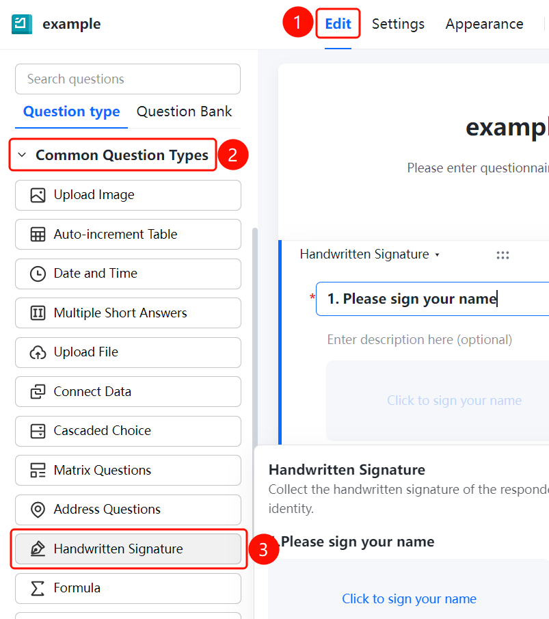Click the Address Questions location pin icon
Viewport: 549px width, 619px height.
click(38, 510)
